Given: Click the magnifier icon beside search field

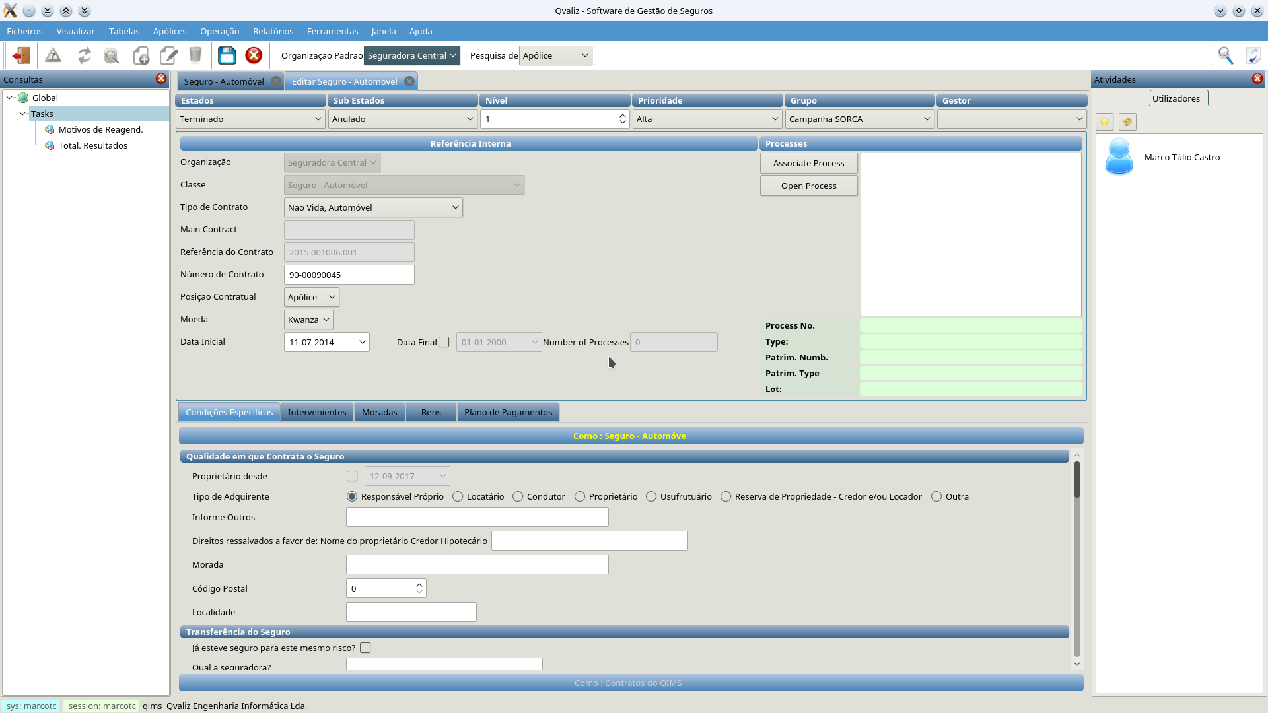Looking at the screenshot, I should point(1226,55).
